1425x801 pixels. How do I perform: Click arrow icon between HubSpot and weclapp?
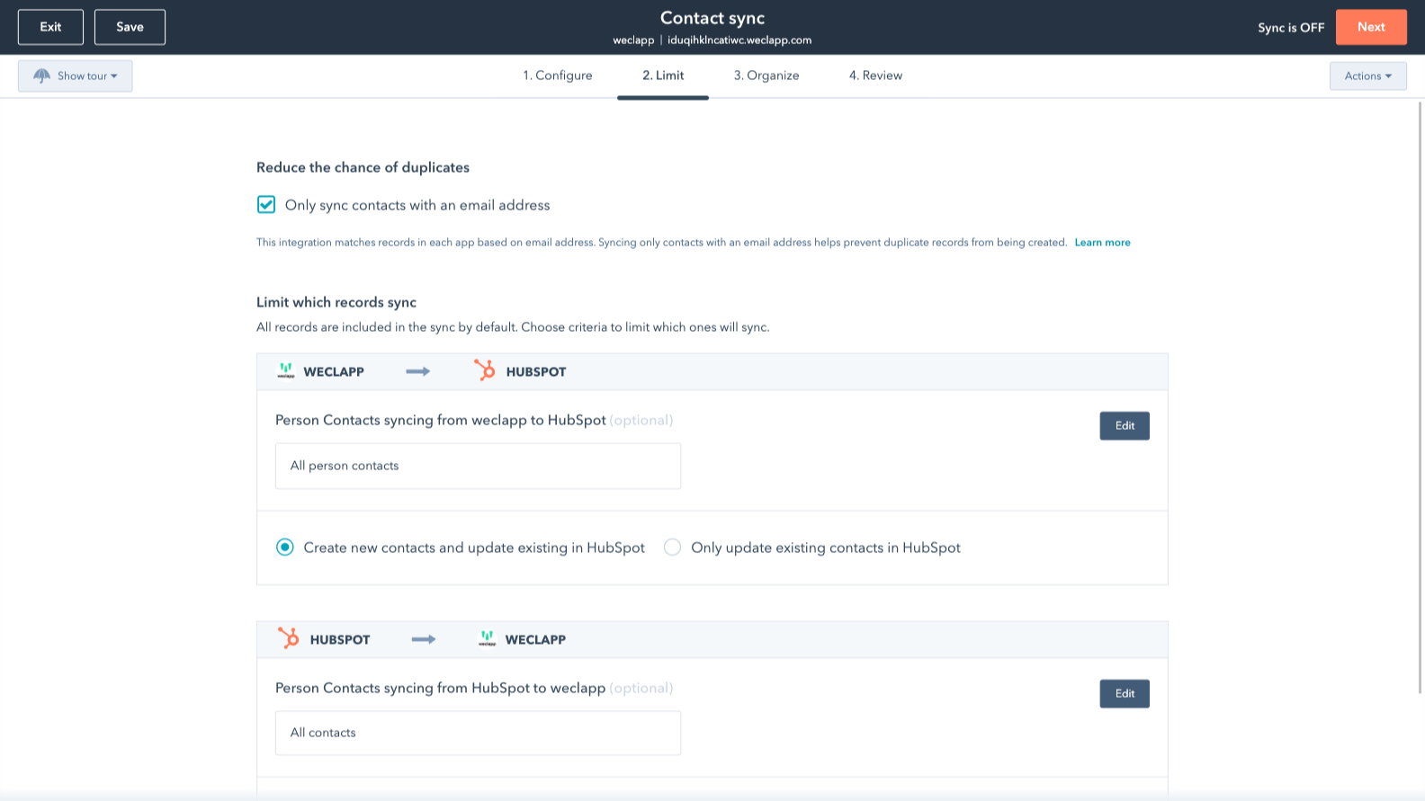[423, 639]
